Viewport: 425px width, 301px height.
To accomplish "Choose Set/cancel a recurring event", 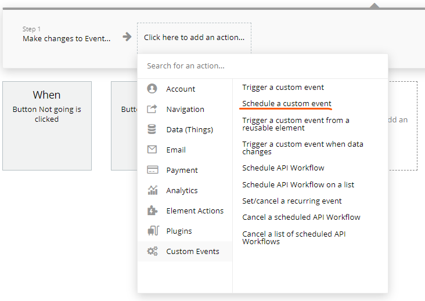I will (x=292, y=201).
